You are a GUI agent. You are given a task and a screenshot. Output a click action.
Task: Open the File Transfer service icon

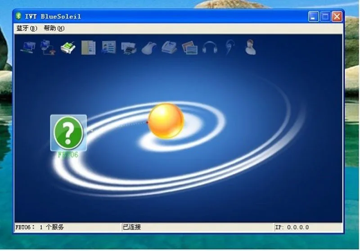pos(88,48)
